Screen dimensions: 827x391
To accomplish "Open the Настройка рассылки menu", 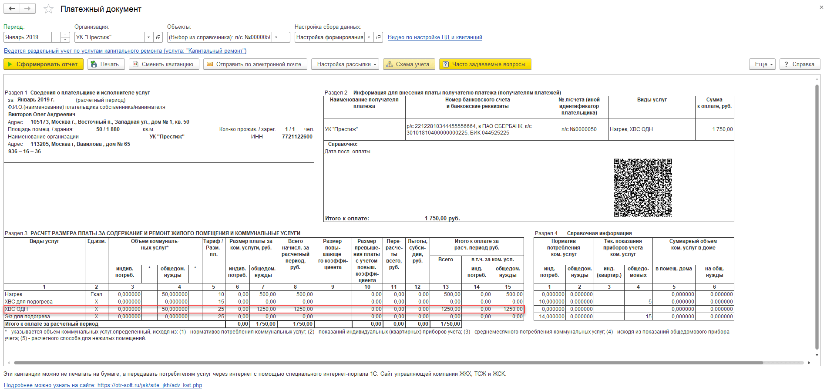I will pyautogui.click(x=345, y=64).
